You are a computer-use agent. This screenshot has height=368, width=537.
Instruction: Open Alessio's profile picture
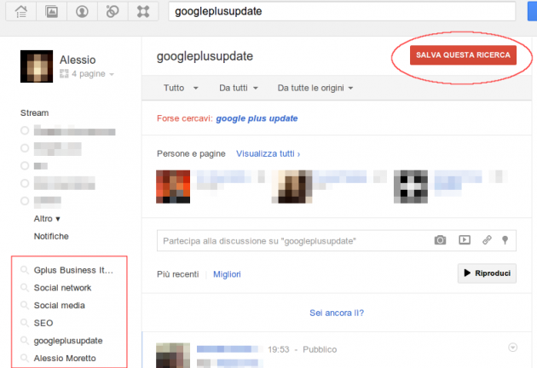tap(37, 66)
